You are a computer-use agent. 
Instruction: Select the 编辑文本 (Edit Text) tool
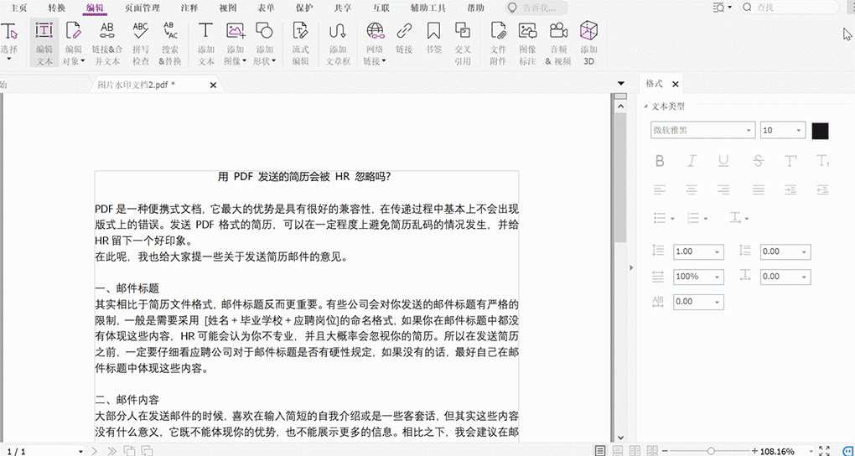coord(44,43)
